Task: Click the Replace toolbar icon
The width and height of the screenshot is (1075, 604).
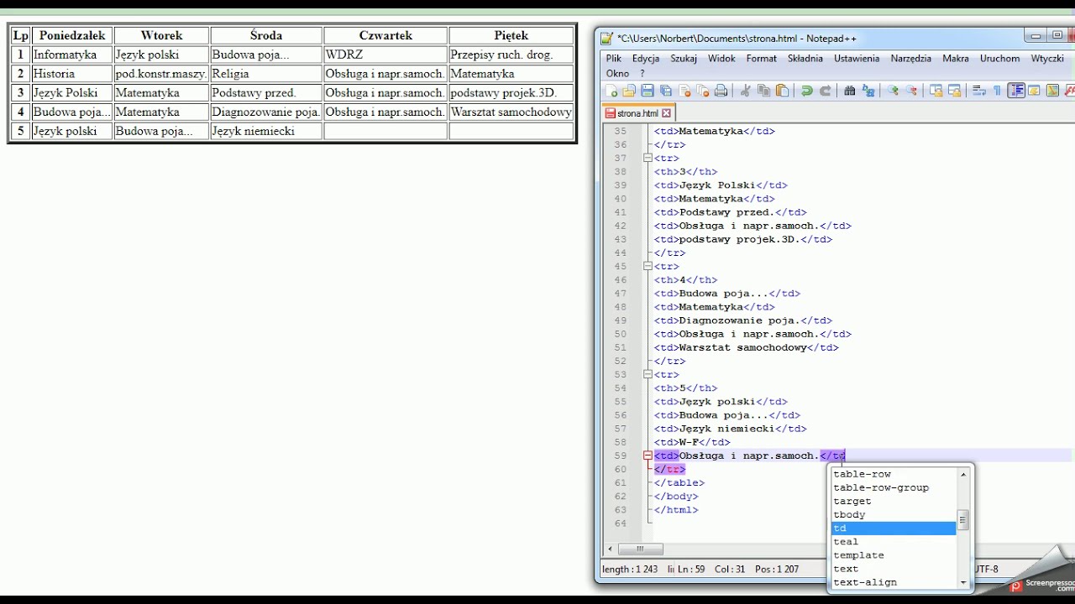Action: 868,91
